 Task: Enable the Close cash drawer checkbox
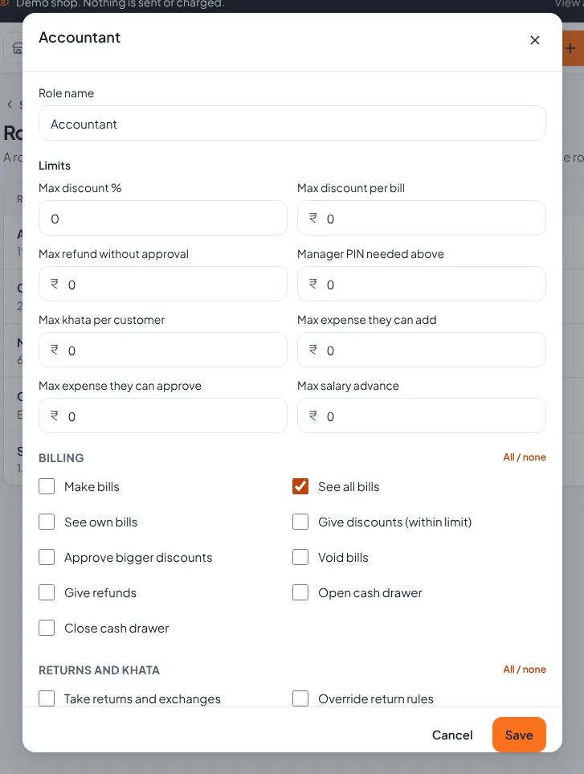pos(47,628)
